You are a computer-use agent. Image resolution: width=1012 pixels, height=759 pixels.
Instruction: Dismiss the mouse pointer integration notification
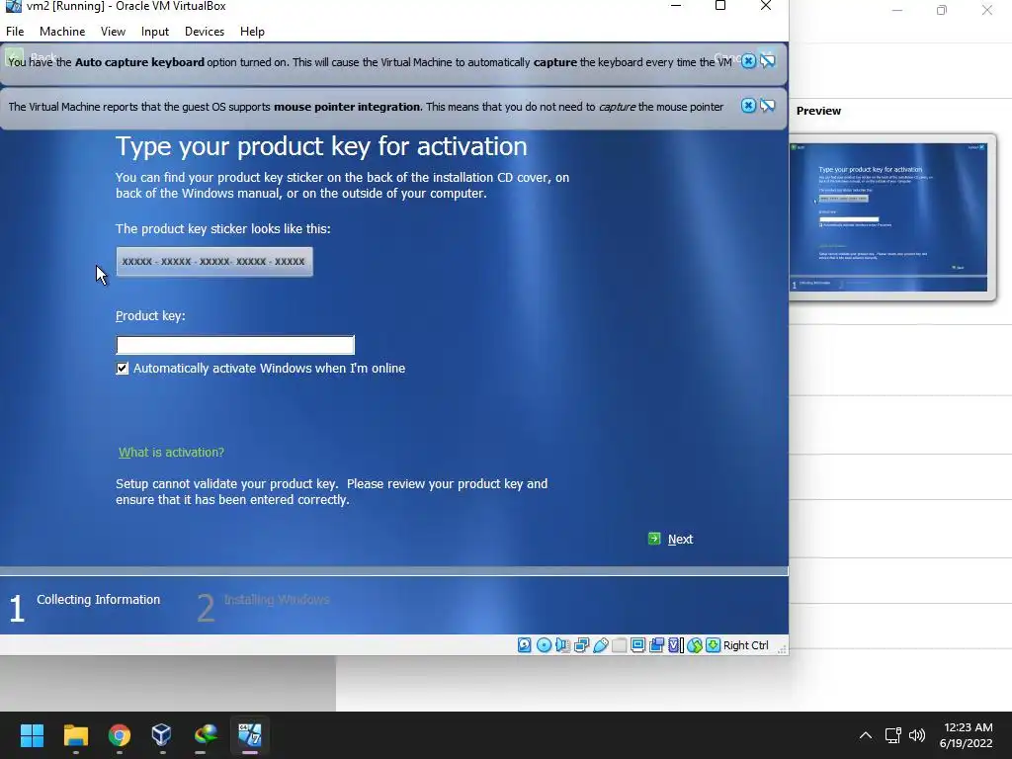point(748,106)
